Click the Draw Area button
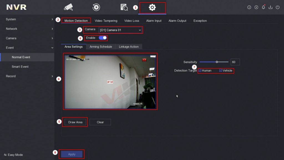 75,122
